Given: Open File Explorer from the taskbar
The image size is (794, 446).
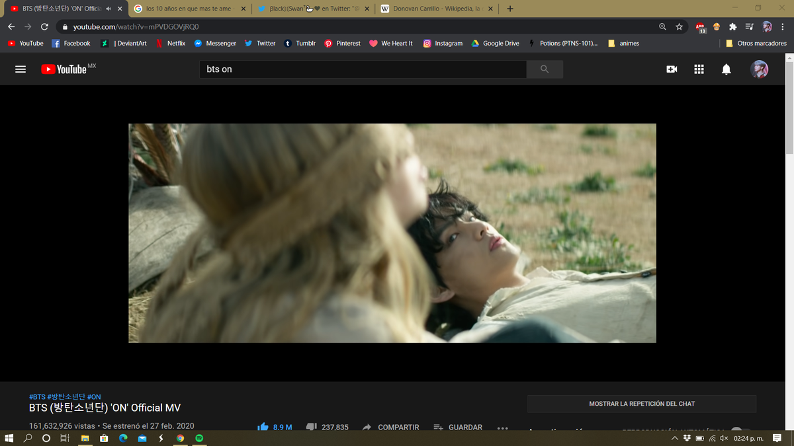Looking at the screenshot, I should click(85, 438).
